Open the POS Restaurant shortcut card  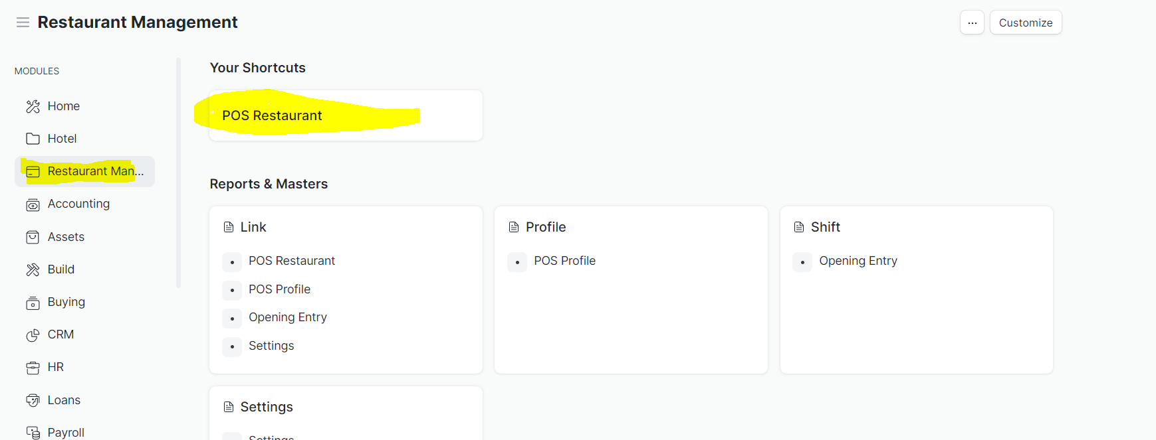coord(346,115)
